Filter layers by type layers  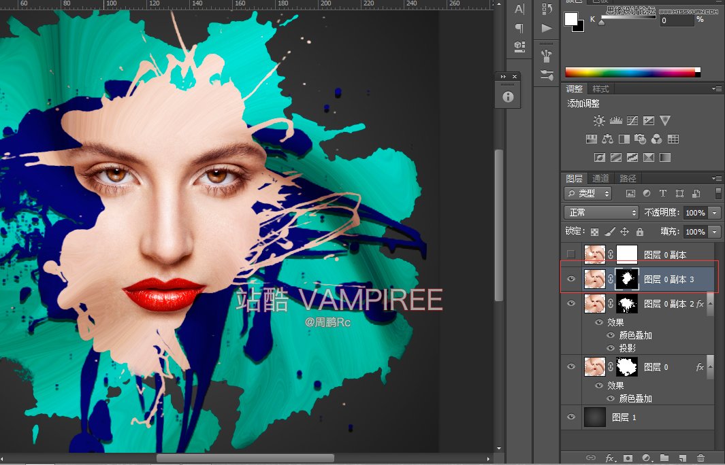point(663,194)
